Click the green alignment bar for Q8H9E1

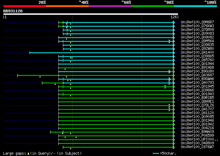point(116,102)
